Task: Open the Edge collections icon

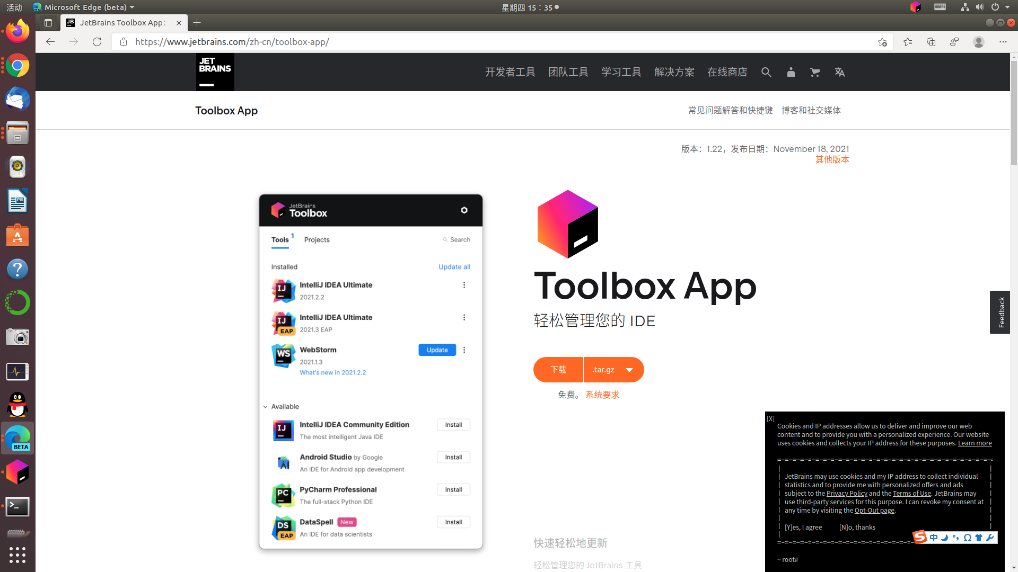Action: 931,42
